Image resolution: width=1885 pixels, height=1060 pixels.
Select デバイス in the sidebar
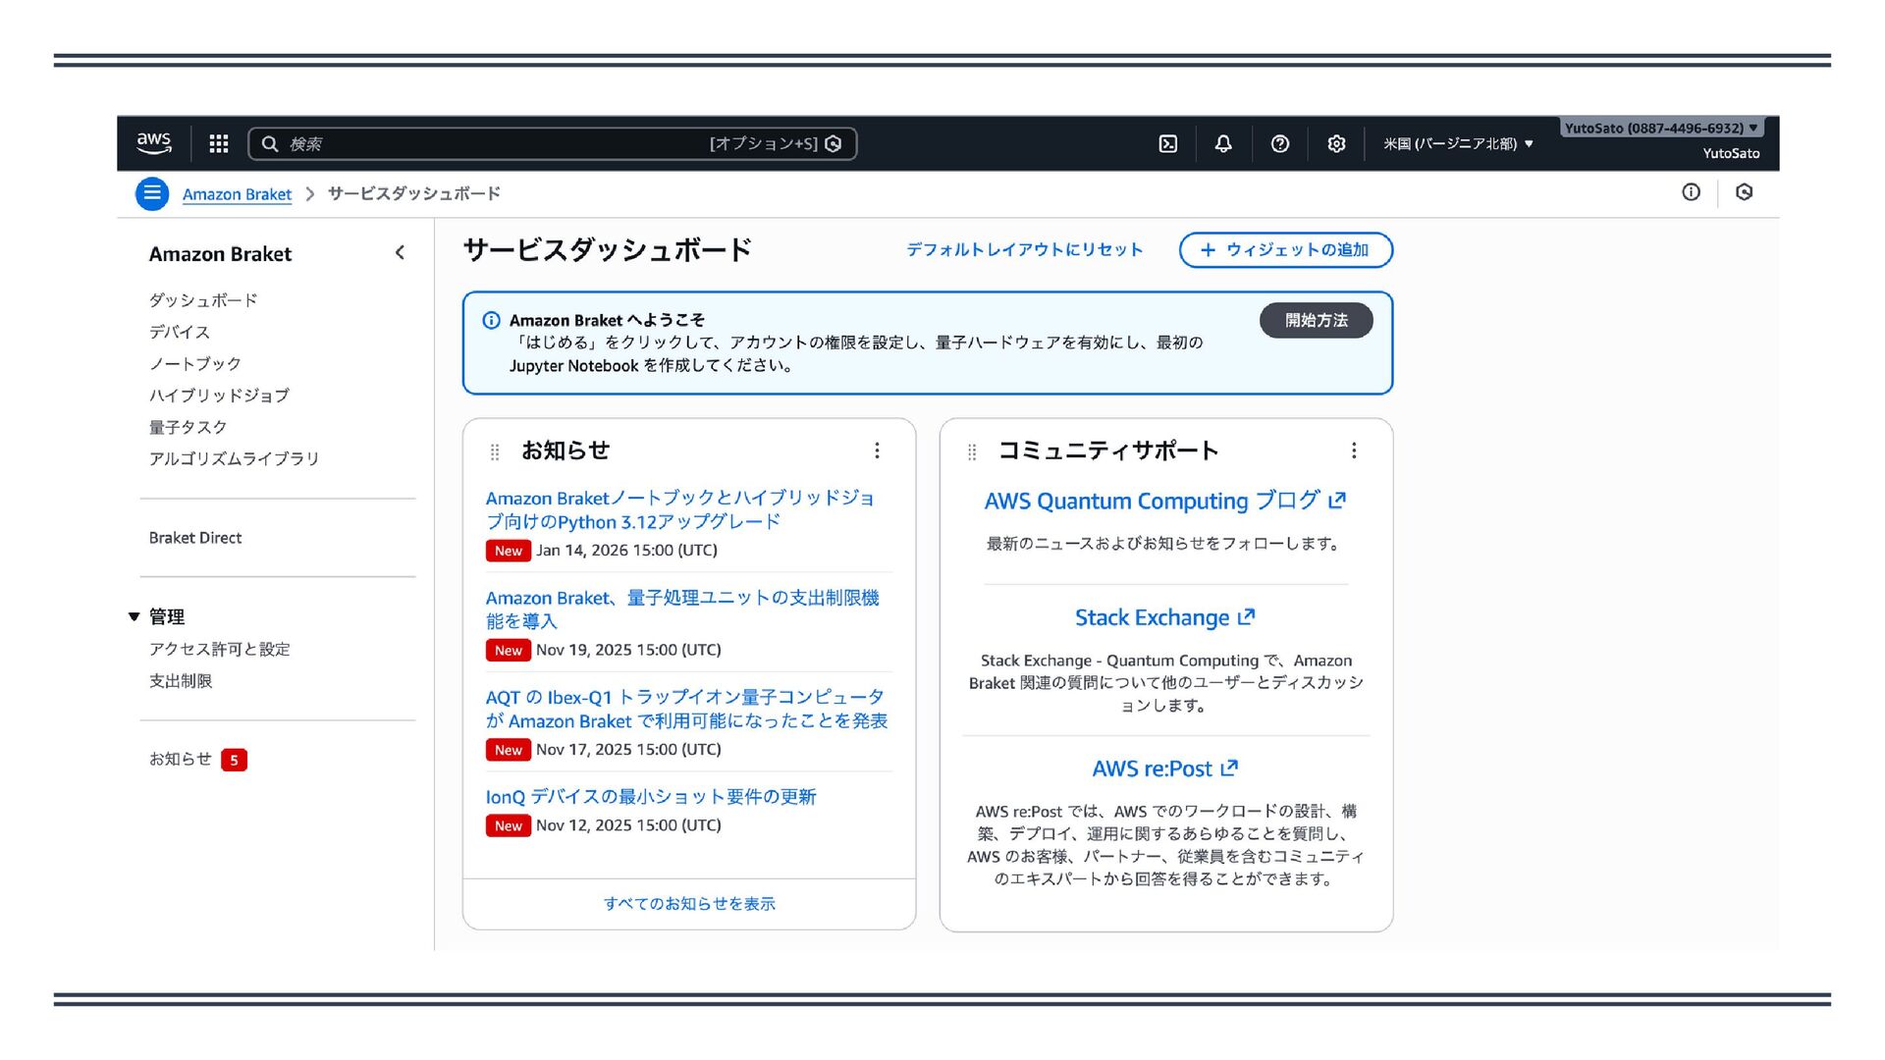tap(180, 332)
